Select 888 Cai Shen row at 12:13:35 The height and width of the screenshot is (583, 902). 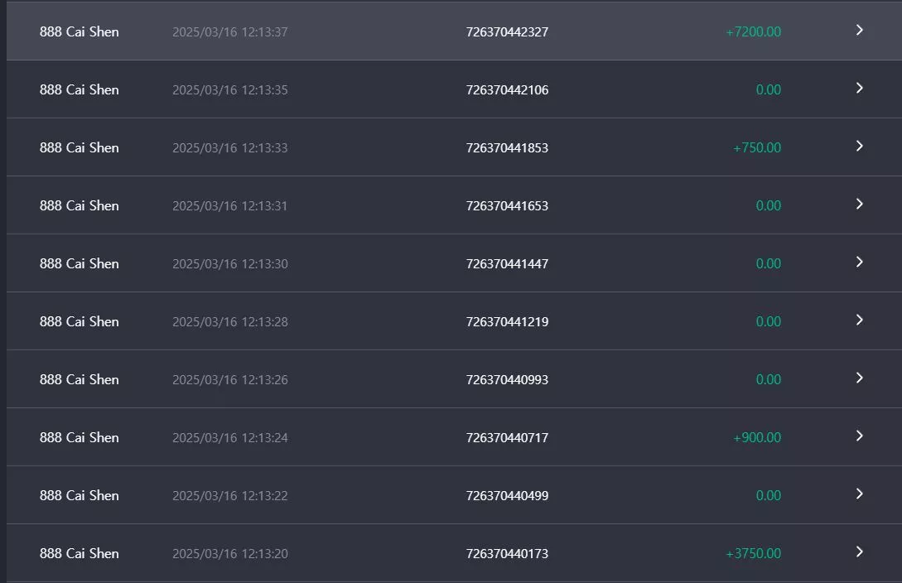pyautogui.click(x=454, y=89)
